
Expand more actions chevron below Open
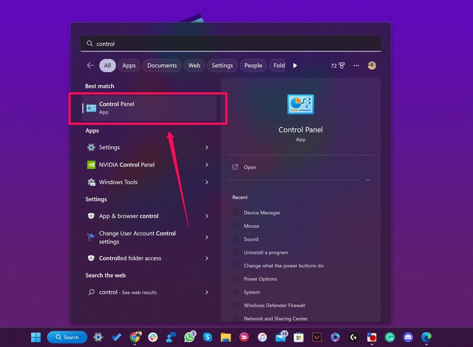click(367, 180)
